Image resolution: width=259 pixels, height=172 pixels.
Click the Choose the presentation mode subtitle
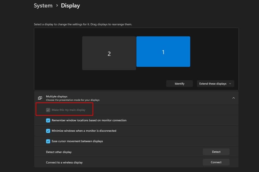73,100
